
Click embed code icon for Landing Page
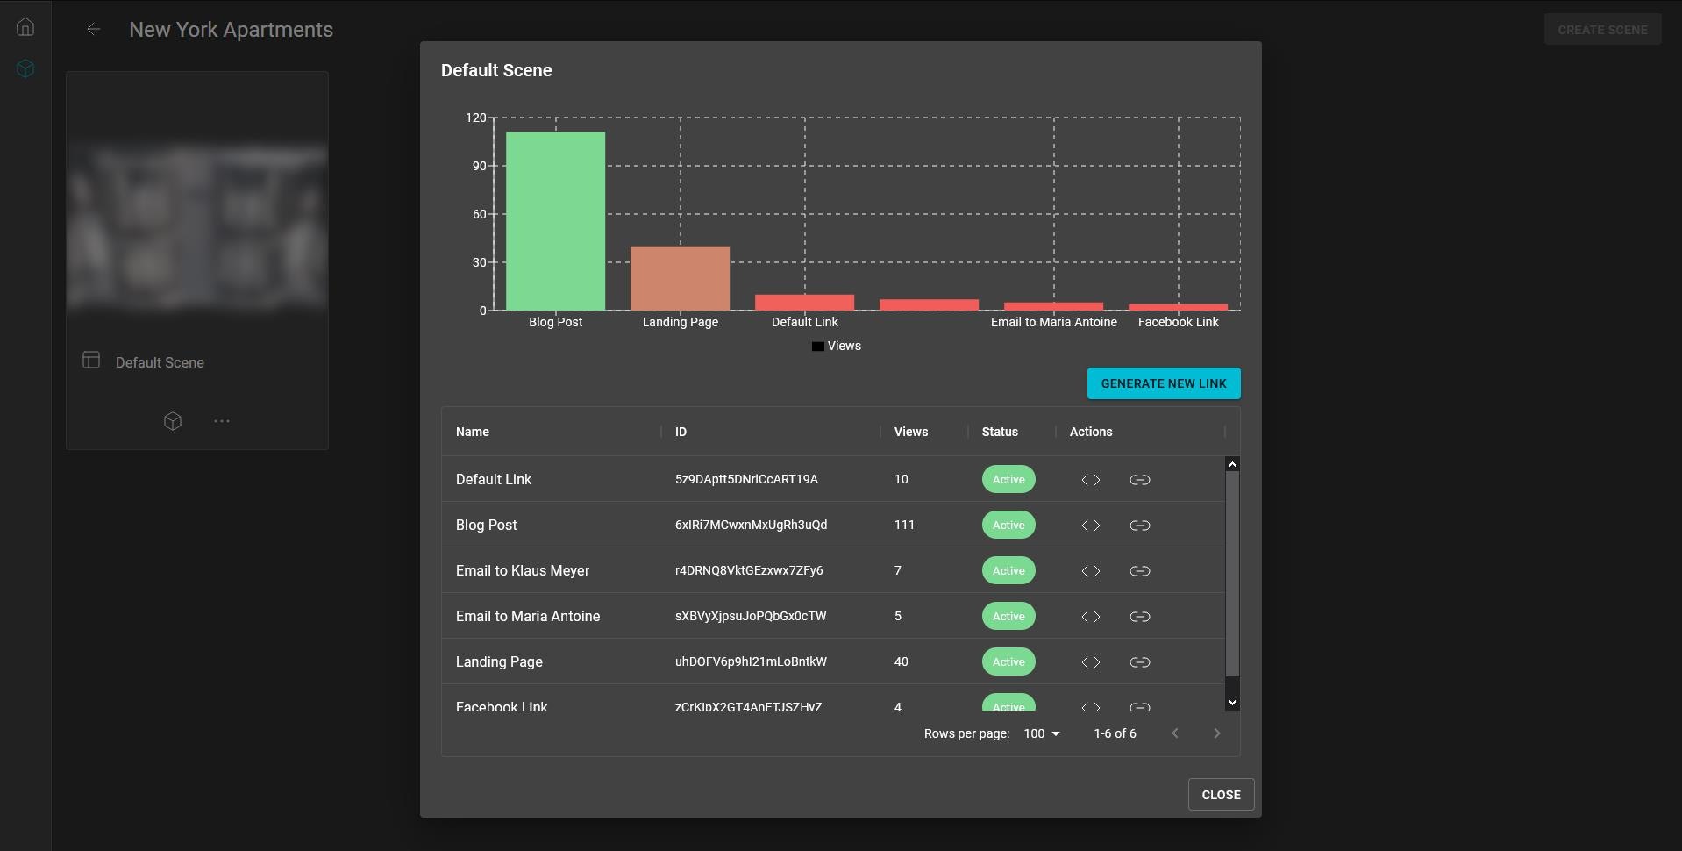click(x=1090, y=662)
